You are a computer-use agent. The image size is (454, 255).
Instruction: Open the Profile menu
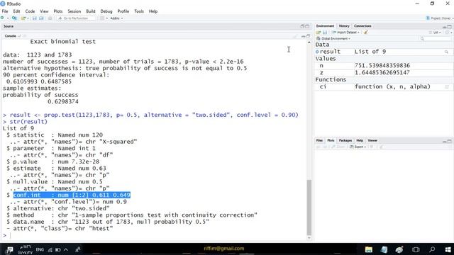(123, 11)
